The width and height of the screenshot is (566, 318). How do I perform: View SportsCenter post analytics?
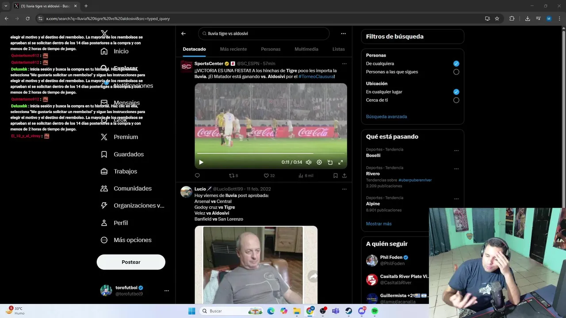point(306,175)
